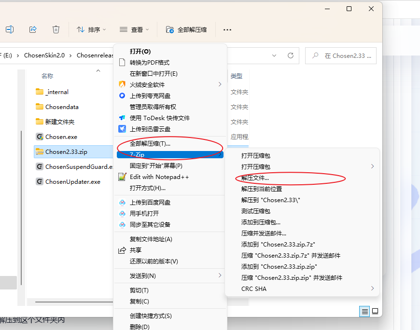Open the 查看 view dropdown
The image size is (420, 330).
coord(134,30)
